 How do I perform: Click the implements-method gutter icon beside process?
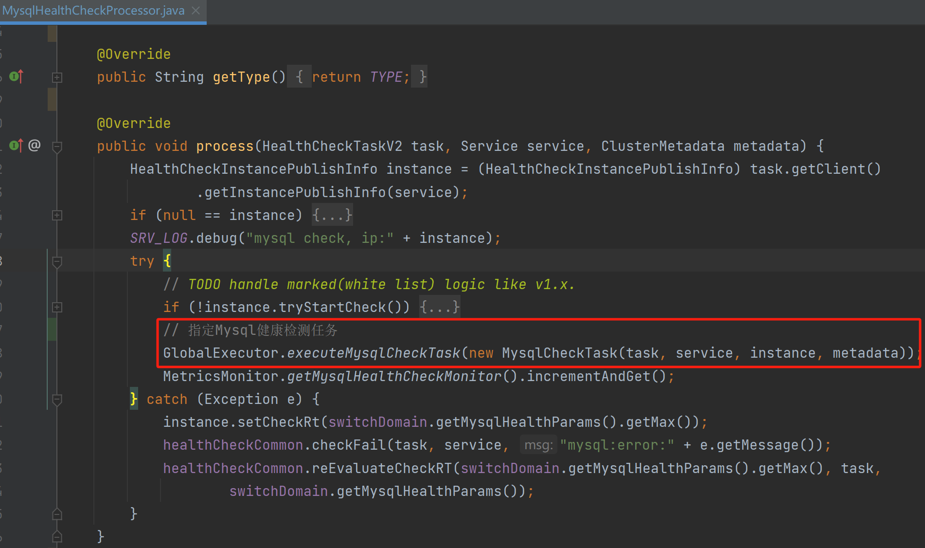16,146
